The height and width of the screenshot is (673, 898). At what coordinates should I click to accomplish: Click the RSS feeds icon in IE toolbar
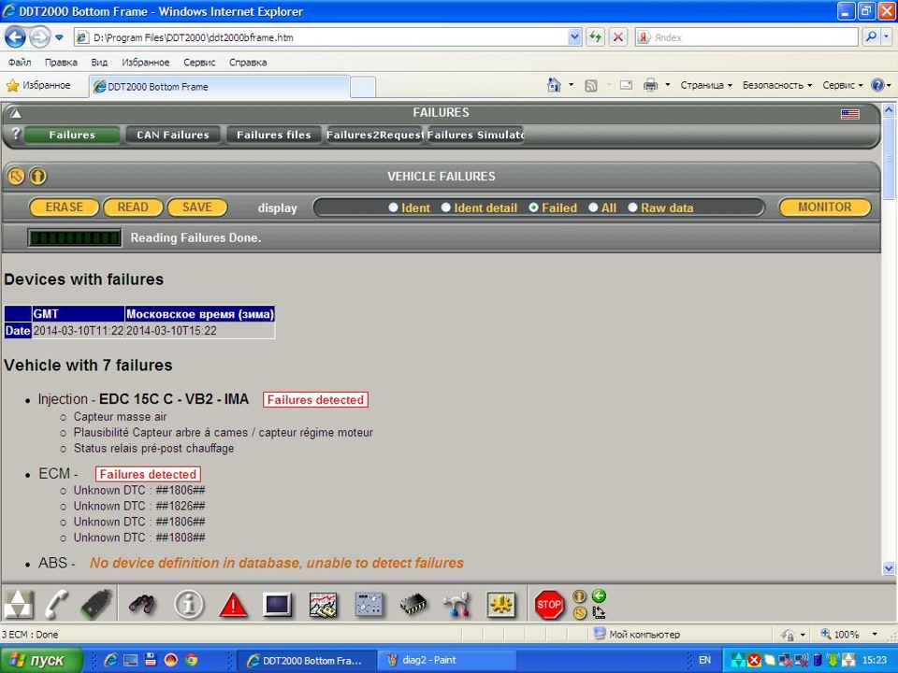pos(591,86)
